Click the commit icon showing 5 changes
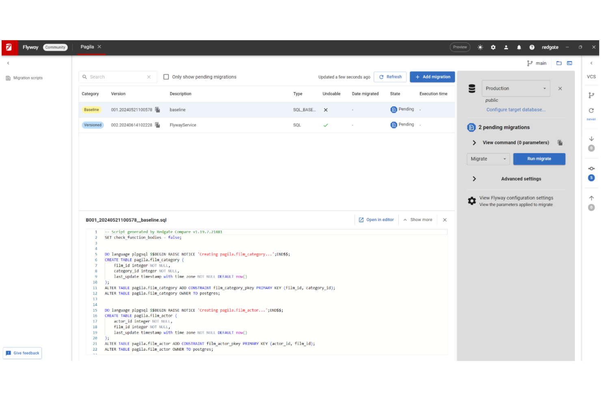 591,168
